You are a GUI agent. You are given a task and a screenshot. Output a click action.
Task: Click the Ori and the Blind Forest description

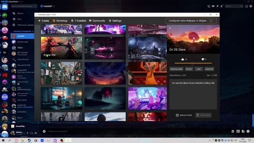pyautogui.click(x=193, y=83)
